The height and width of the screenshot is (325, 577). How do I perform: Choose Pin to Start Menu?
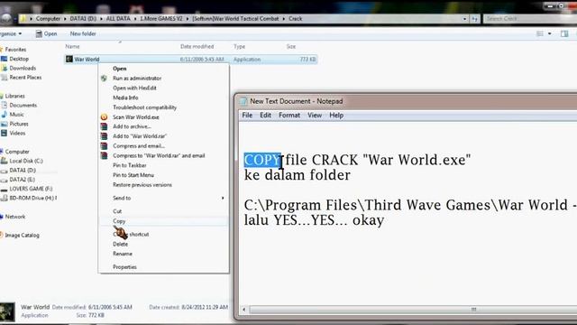click(x=133, y=175)
